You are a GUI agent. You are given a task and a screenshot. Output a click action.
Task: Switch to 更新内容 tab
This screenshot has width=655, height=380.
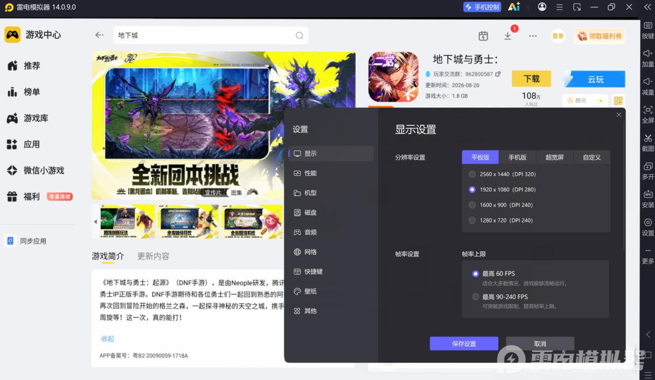[x=153, y=256]
